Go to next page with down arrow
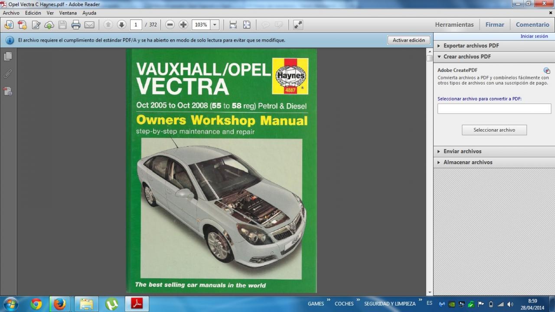Viewport: 555px width, 312px height. [121, 25]
